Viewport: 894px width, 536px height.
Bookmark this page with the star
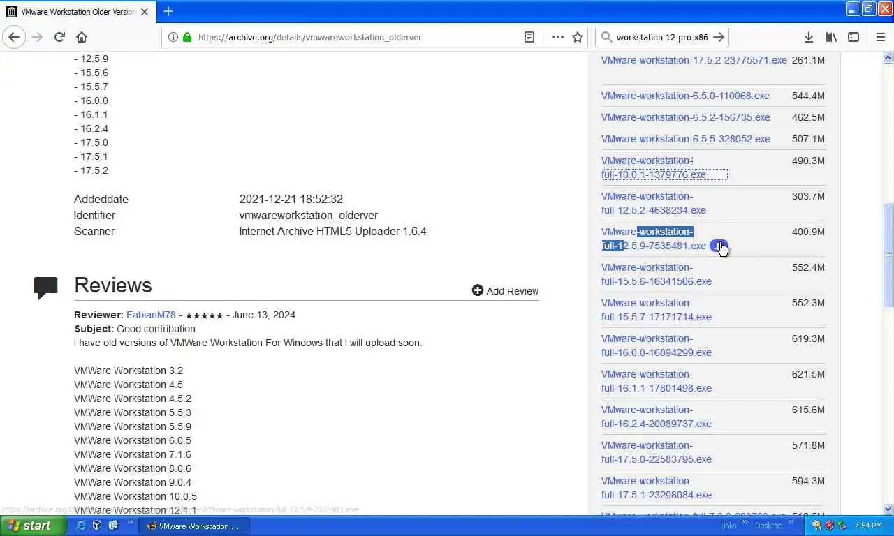point(578,37)
